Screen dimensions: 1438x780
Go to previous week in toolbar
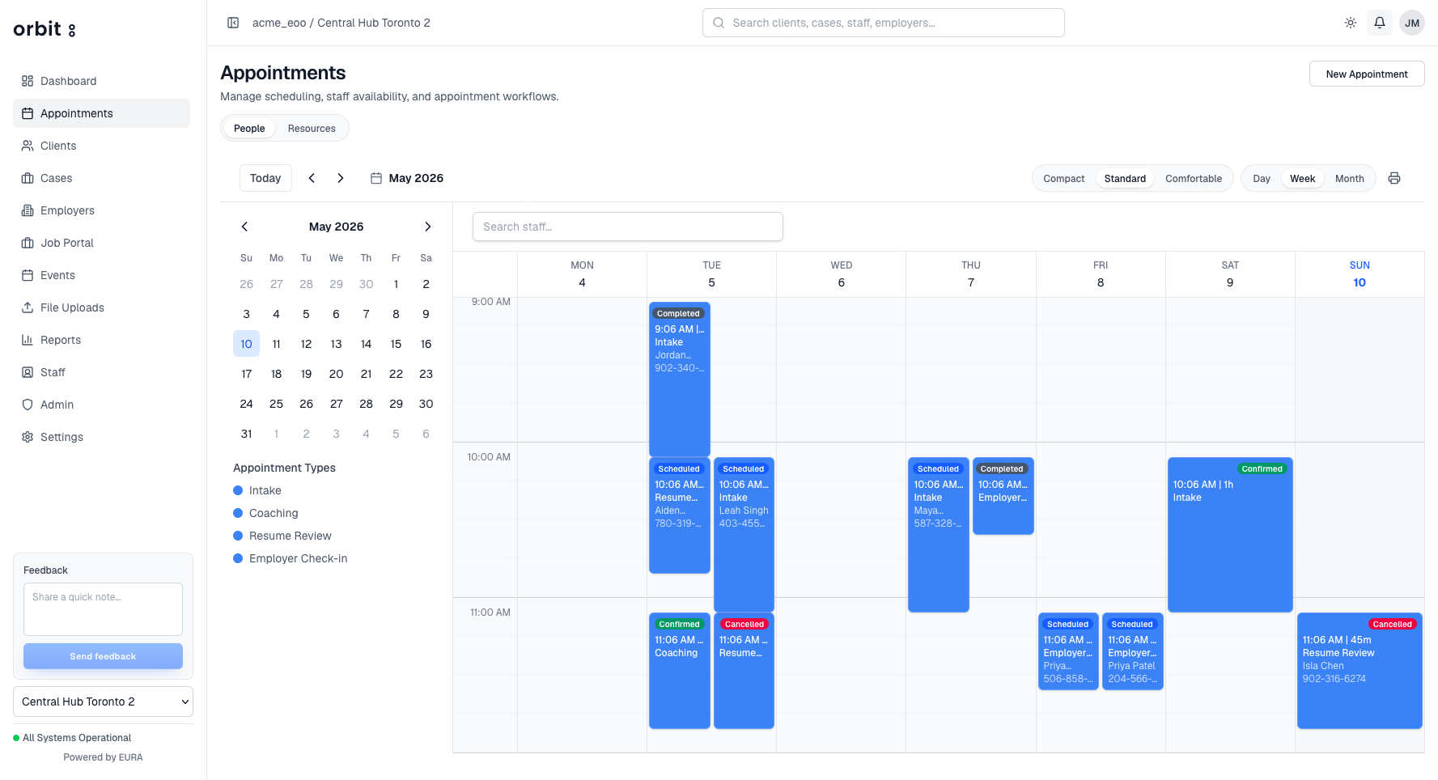pyautogui.click(x=312, y=178)
